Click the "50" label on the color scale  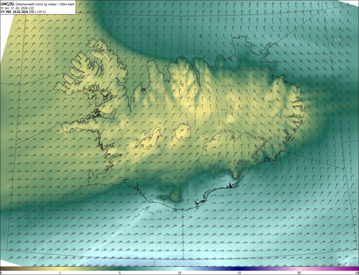[357, 273]
